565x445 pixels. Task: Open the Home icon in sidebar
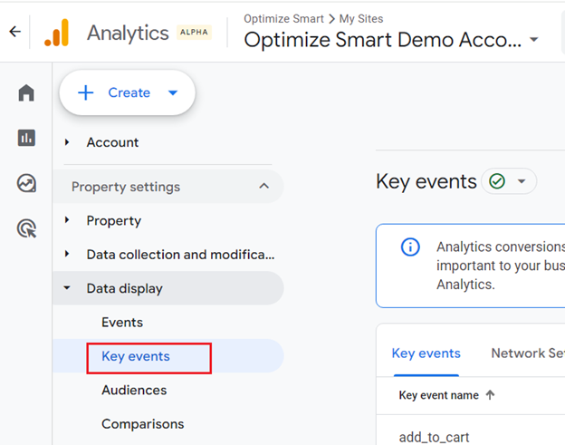(x=26, y=92)
